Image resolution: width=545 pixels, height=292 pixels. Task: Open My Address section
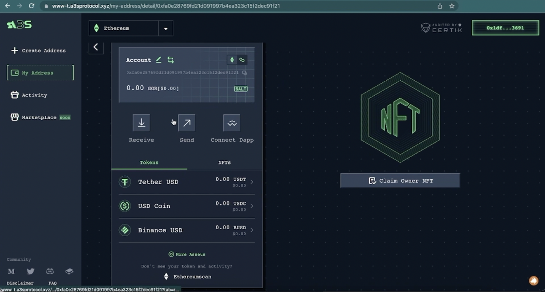point(40,72)
